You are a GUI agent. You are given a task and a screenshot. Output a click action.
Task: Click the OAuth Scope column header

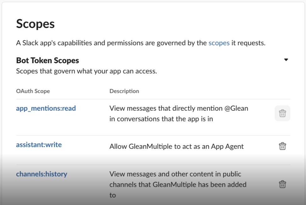[33, 91]
